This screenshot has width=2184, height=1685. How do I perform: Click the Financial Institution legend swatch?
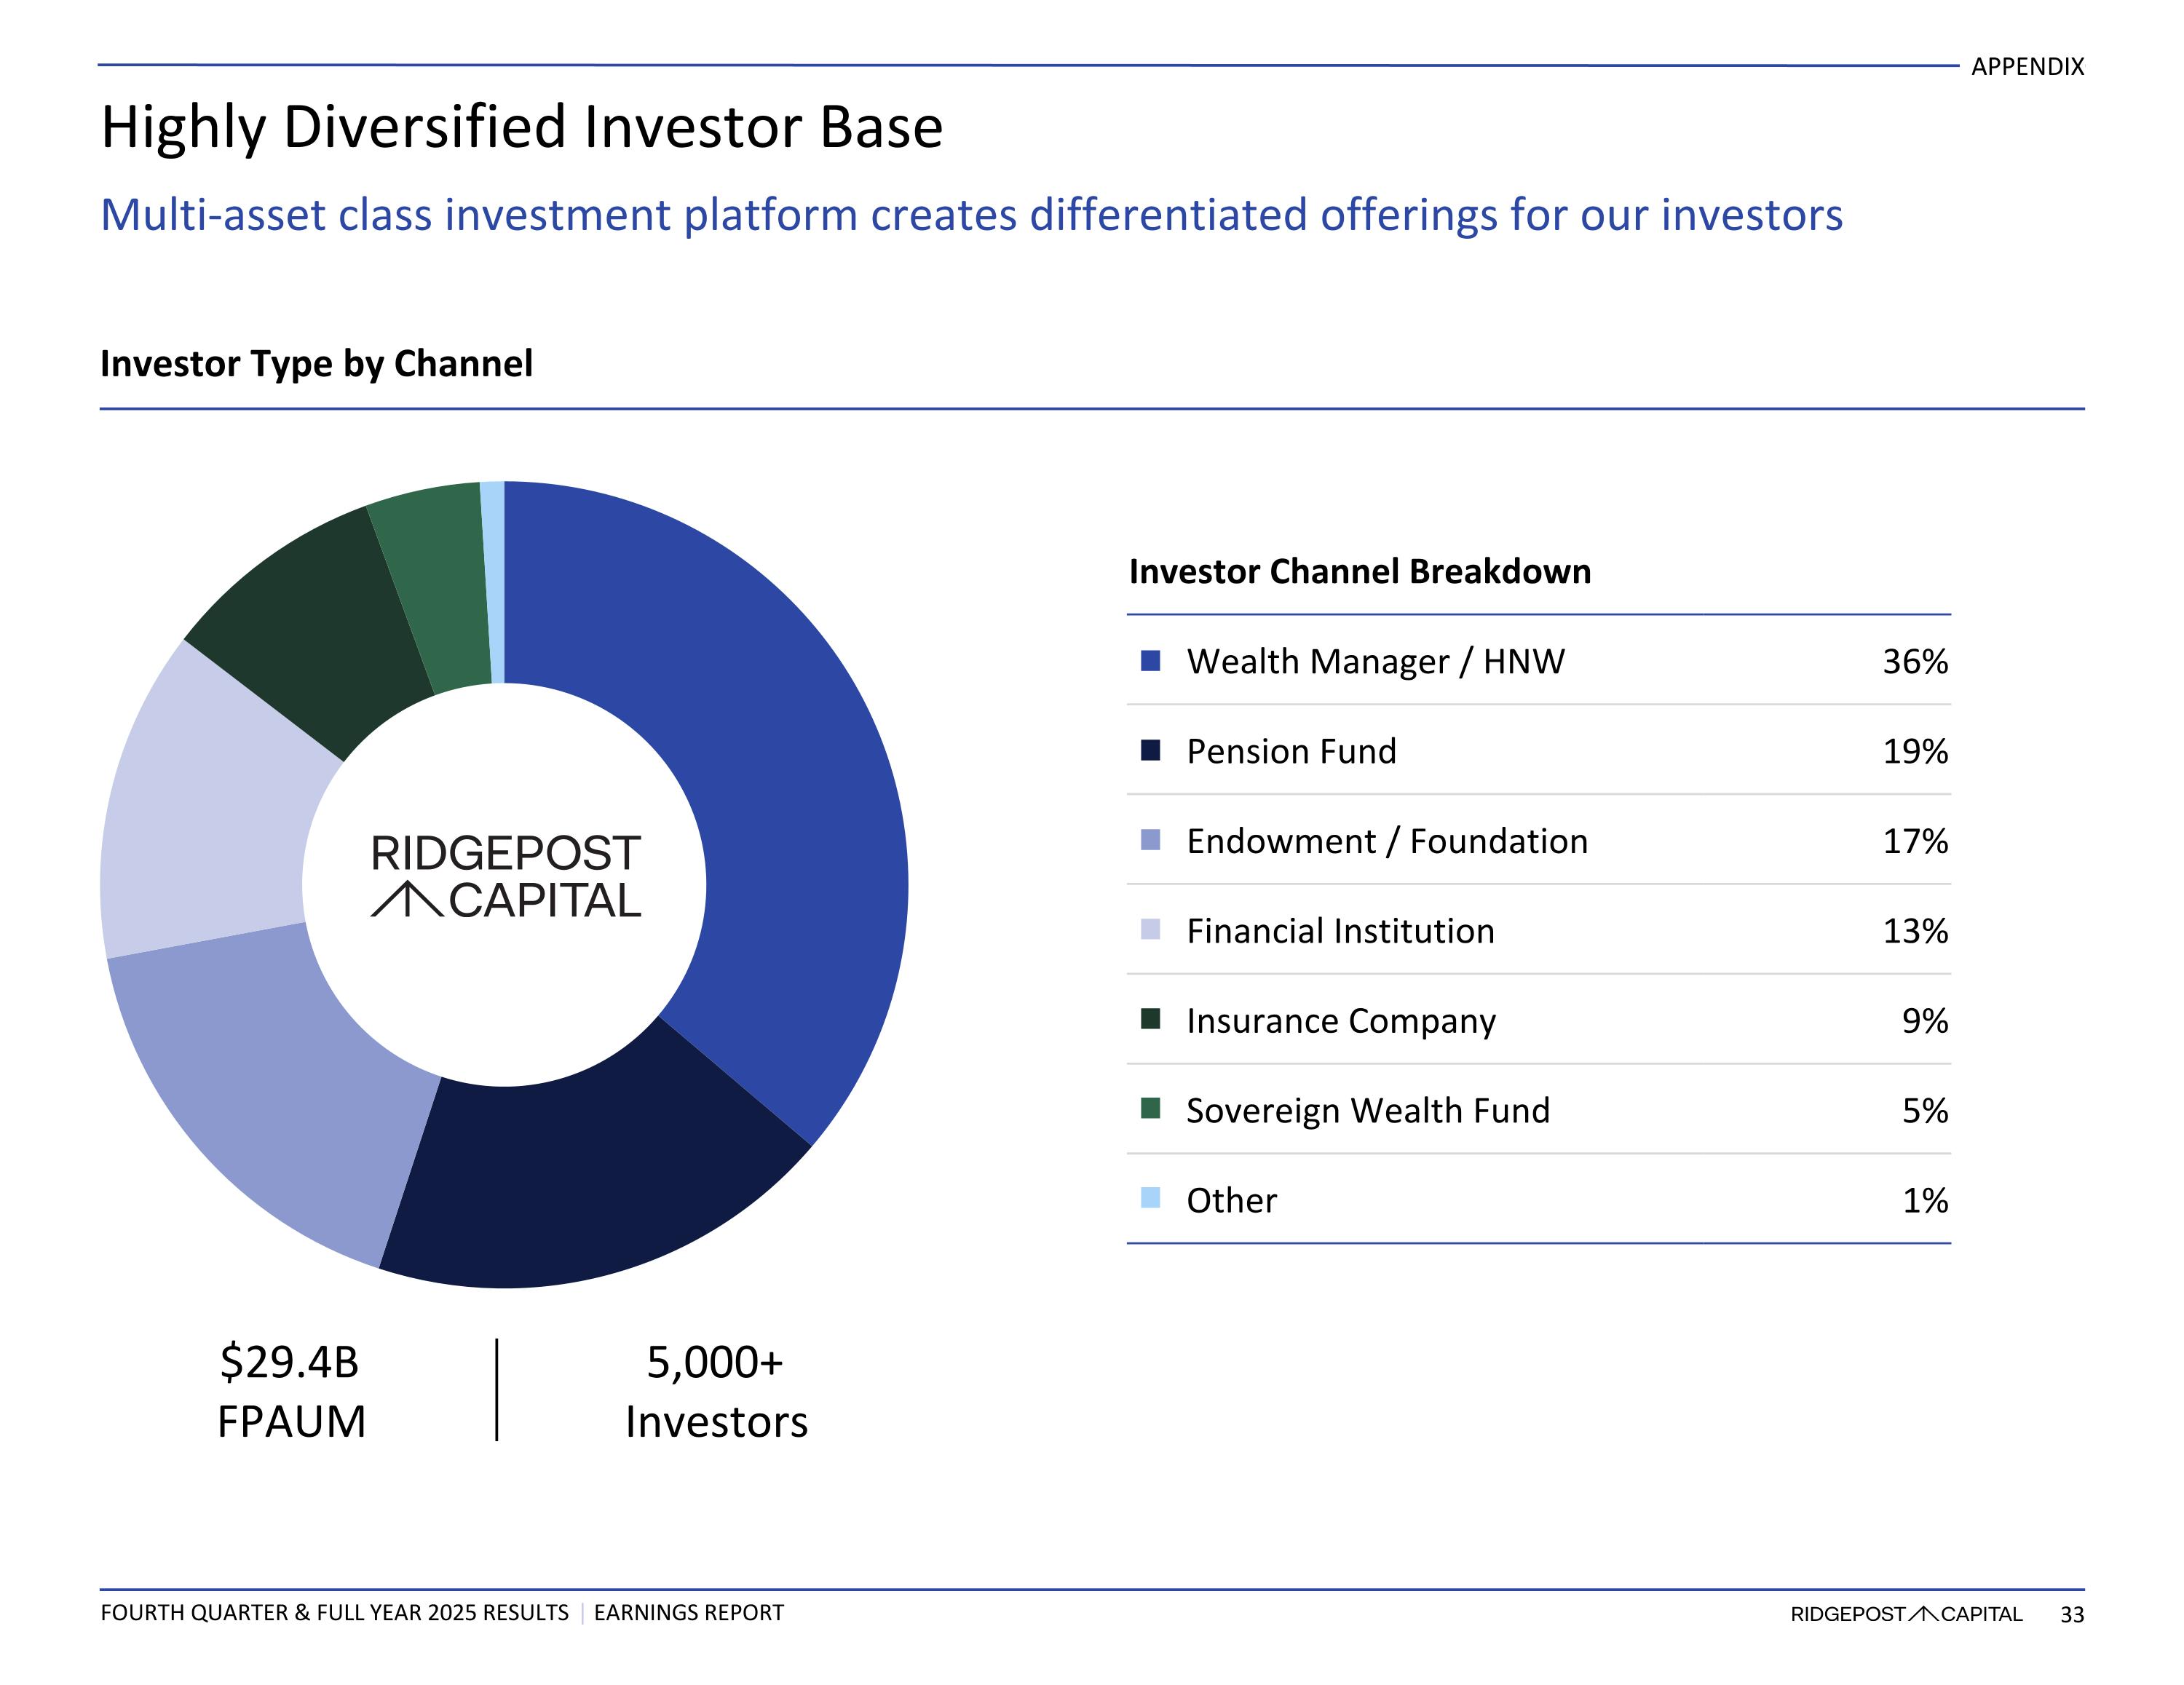click(x=1150, y=930)
